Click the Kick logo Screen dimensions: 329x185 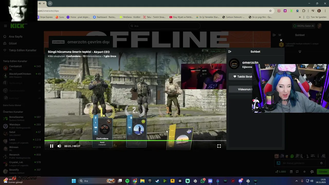pos(19,26)
